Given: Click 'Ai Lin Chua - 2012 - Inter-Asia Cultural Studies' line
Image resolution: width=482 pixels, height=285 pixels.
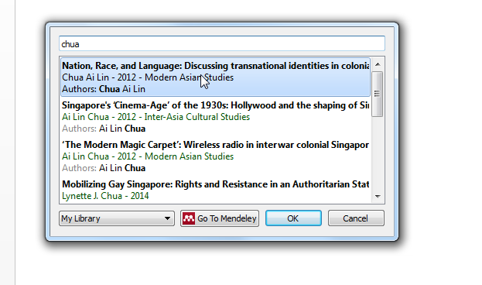Looking at the screenshot, I should pos(156,117).
